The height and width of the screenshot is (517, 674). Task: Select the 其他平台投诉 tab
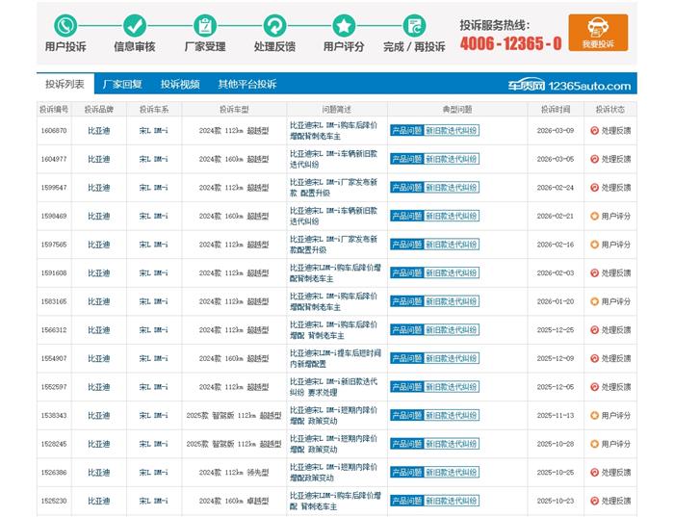coord(246,84)
